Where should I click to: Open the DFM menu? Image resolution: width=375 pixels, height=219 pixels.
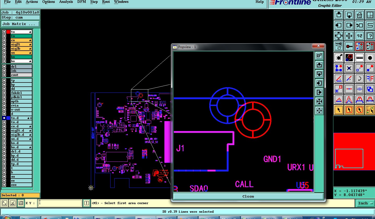pos(82,2)
